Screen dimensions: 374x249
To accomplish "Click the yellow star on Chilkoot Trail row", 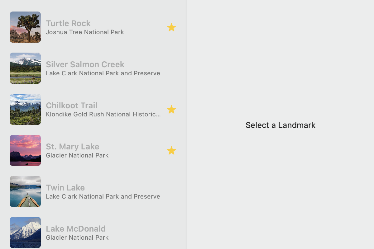I will tap(171, 110).
